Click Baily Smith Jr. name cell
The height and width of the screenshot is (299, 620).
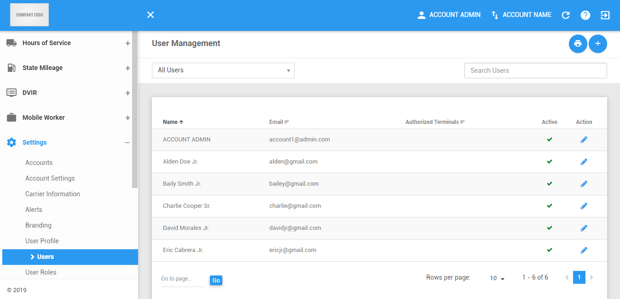(x=182, y=184)
